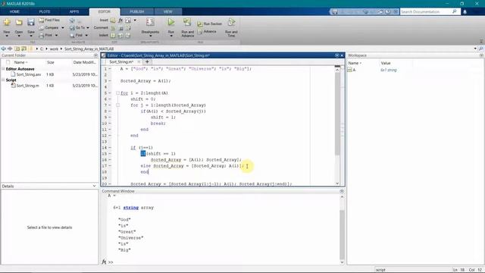The height and width of the screenshot is (273, 485).
Task: Open the Editor panel actions menu
Action: (x=336, y=55)
